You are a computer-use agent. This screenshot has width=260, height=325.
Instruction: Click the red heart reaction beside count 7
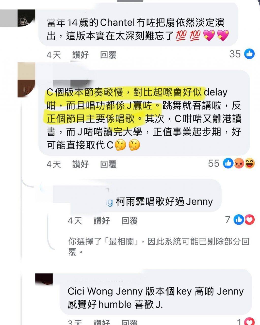point(249,220)
